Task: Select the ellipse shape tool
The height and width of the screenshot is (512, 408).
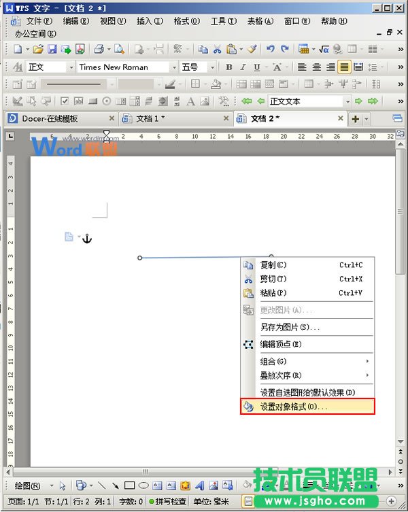Action: [x=143, y=485]
